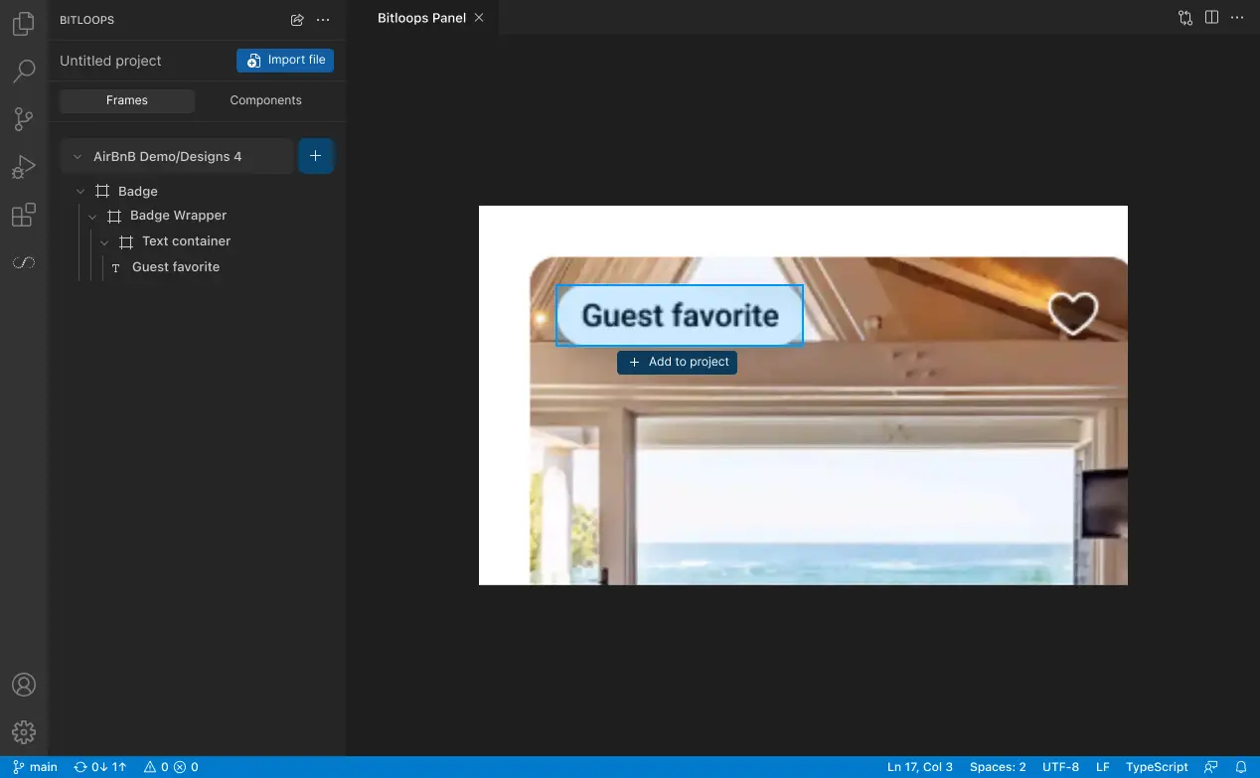The image size is (1260, 778).
Task: Open the Manage settings gear
Action: coord(24,733)
